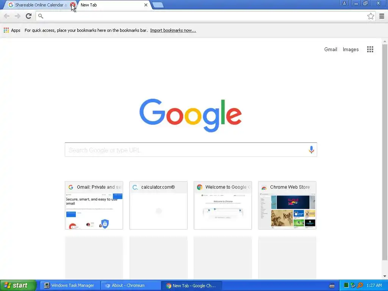Click the scrollbar down arrow
This screenshot has height=291, width=388.
(385, 276)
